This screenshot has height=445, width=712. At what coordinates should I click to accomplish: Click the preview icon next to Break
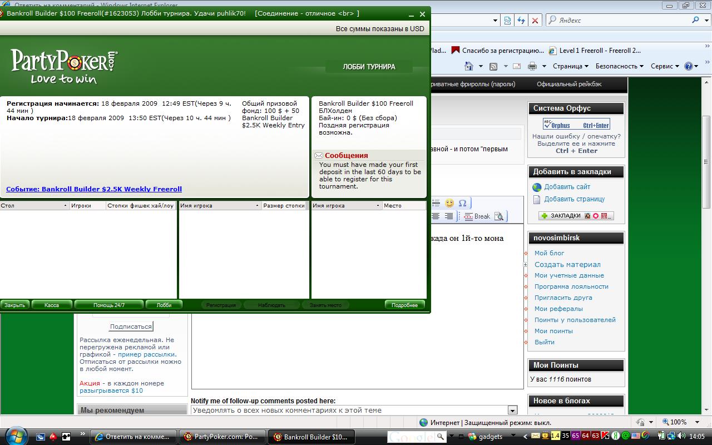(499, 216)
